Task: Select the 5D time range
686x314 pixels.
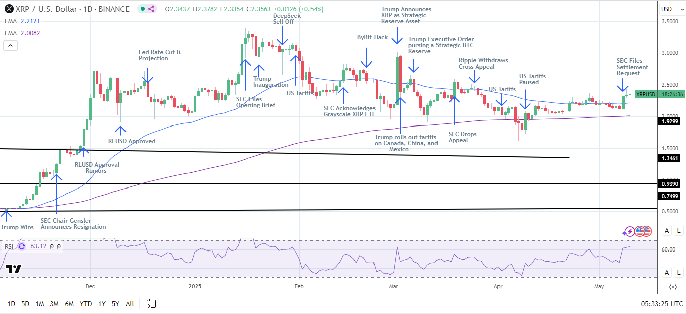Action: pos(25,304)
